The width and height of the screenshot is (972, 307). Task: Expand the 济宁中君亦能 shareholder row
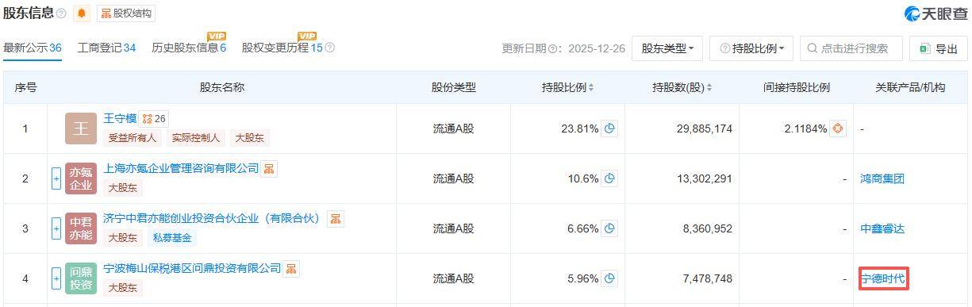coord(56,228)
